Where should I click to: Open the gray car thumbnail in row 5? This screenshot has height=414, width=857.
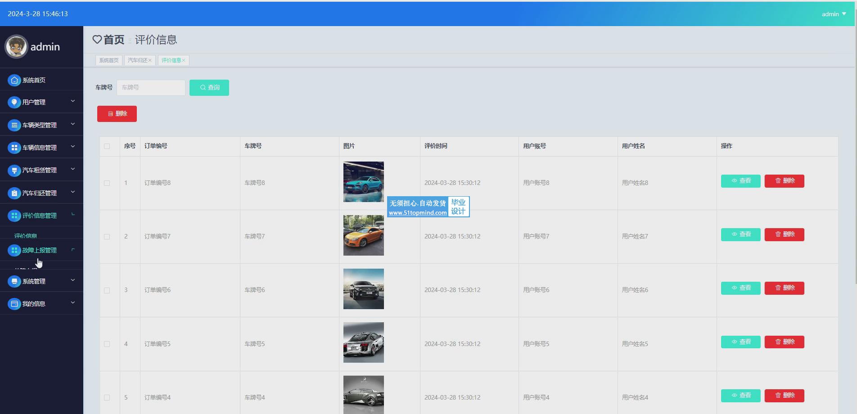[364, 395]
